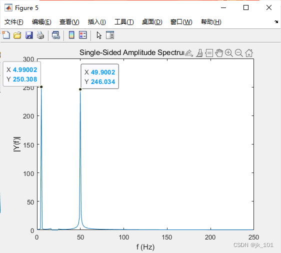Minimize the Figure 5 window
The image size is (281, 253).
click(x=223, y=7)
